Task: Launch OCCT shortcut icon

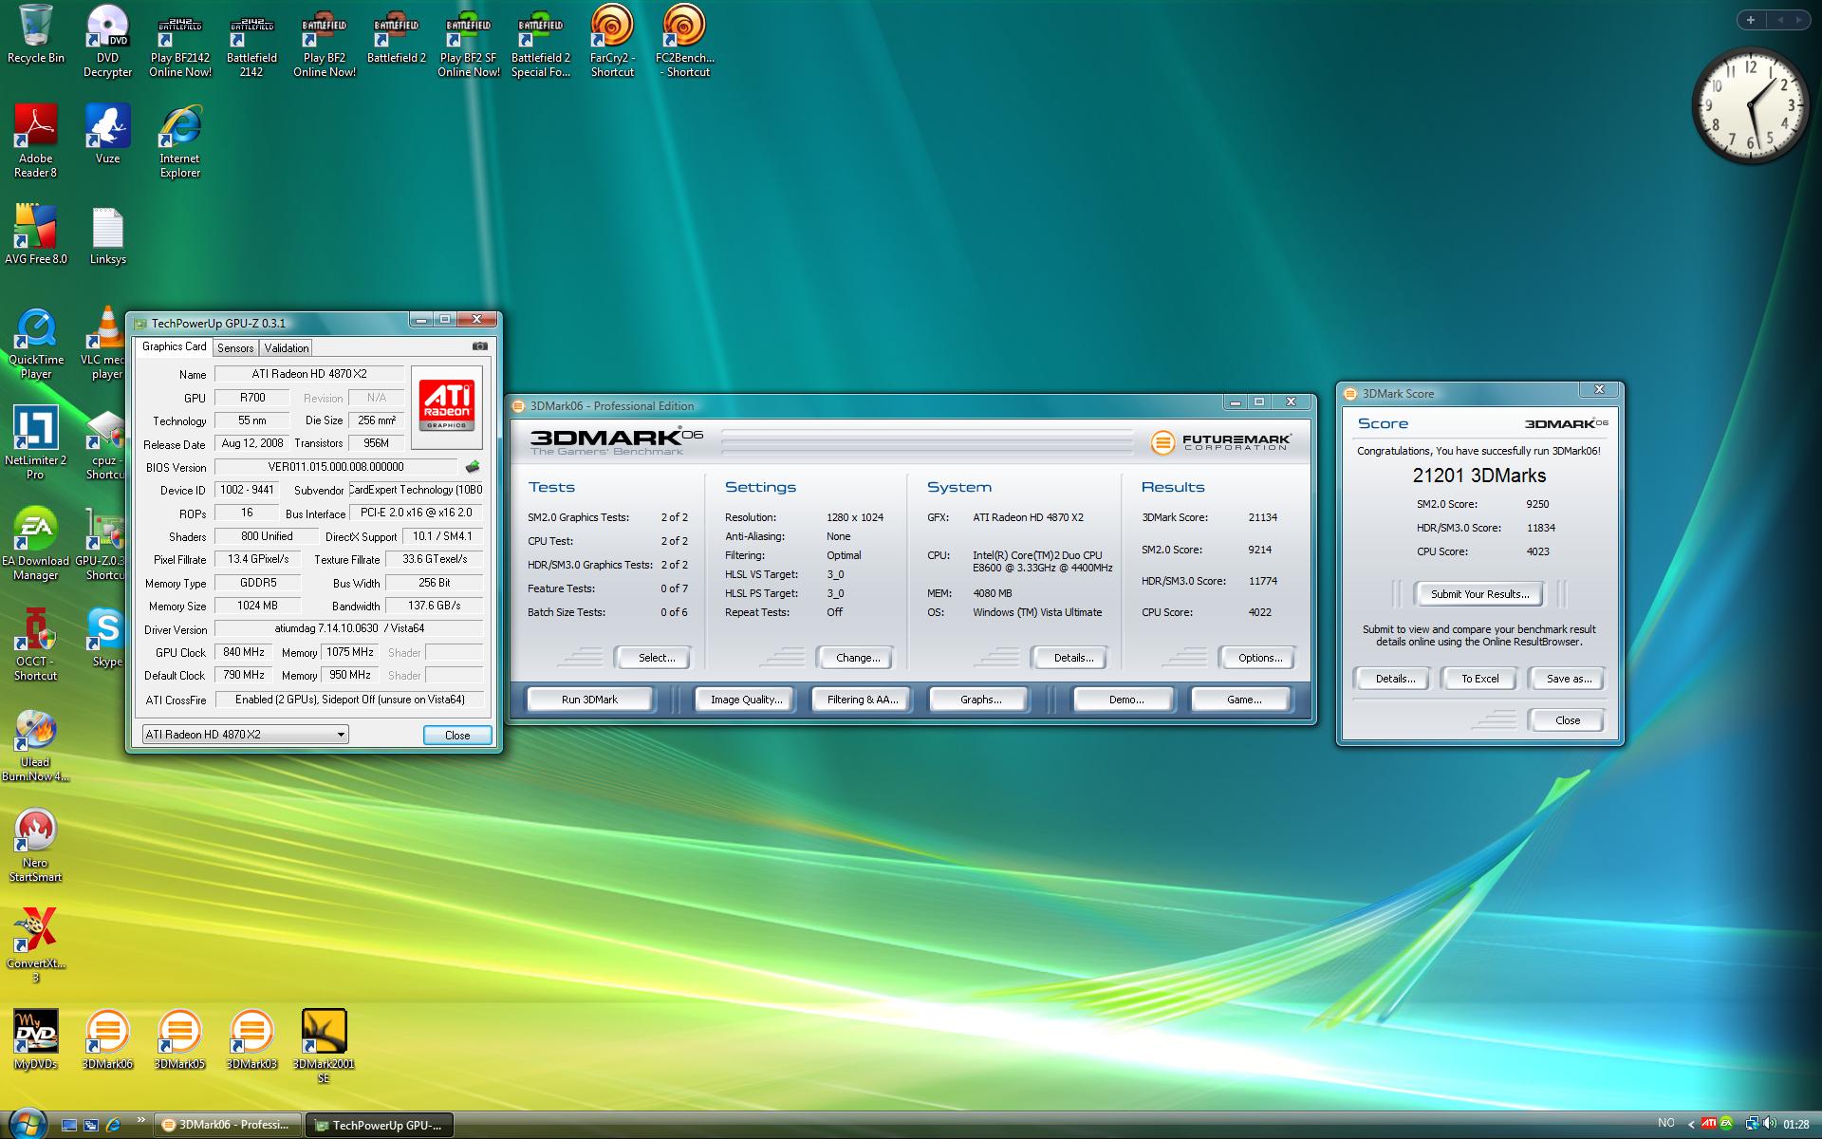Action: 36,644
